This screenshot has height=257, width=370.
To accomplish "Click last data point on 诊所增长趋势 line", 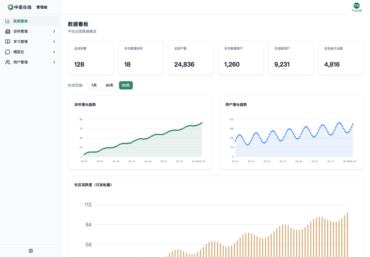I will (x=202, y=123).
